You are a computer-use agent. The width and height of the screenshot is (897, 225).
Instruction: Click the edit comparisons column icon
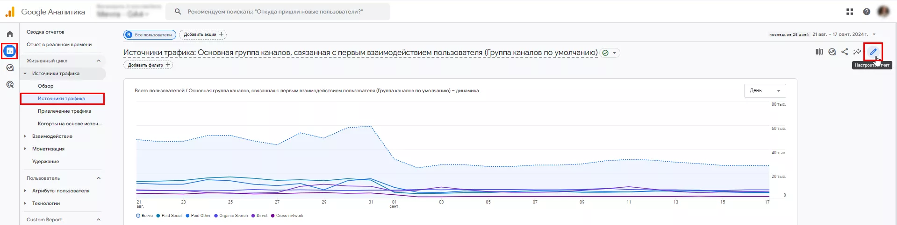(x=819, y=52)
